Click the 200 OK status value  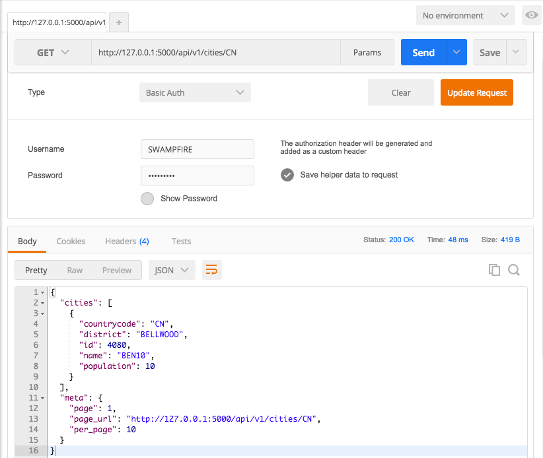[402, 240]
